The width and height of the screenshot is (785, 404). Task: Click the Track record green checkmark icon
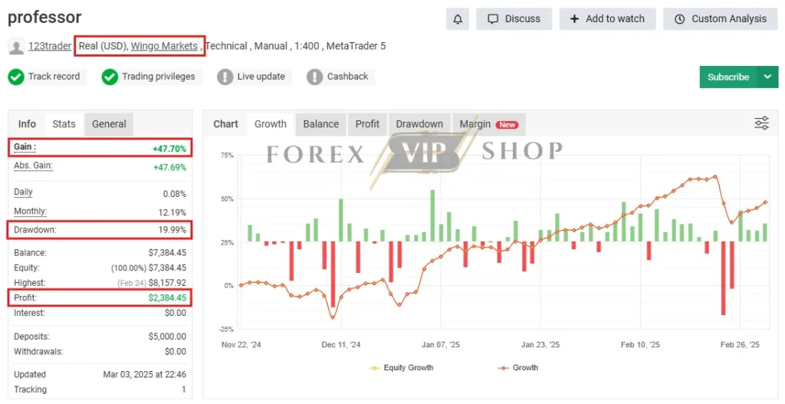click(16, 77)
